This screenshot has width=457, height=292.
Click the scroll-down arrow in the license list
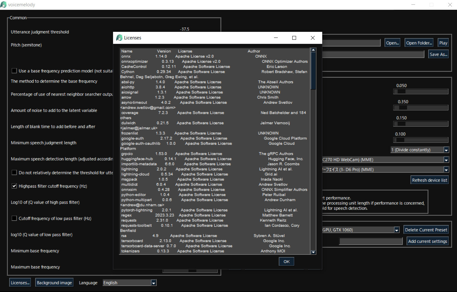(x=313, y=252)
